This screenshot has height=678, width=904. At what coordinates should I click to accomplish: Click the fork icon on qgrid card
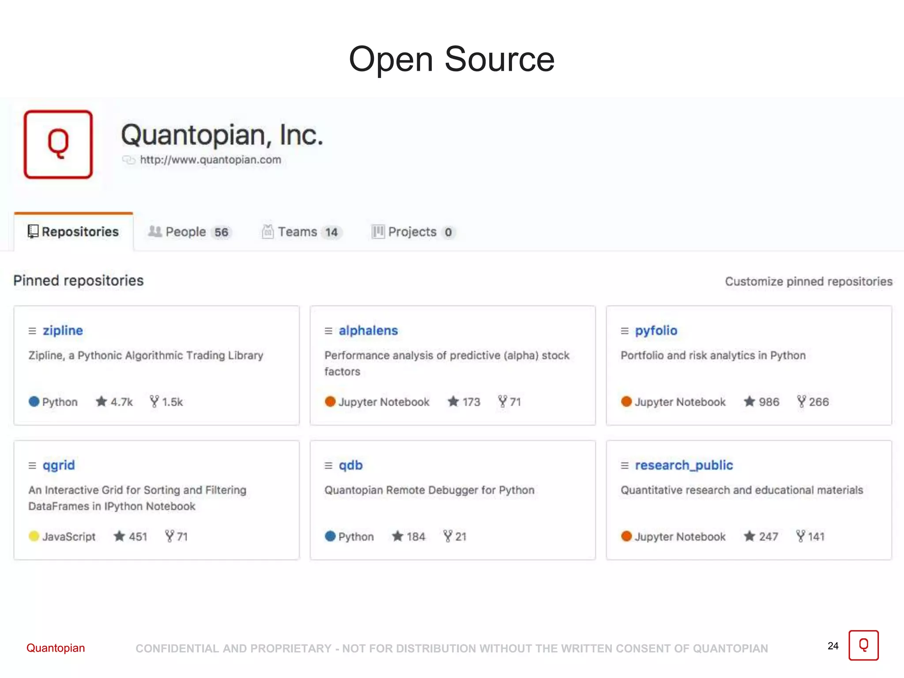tap(169, 536)
